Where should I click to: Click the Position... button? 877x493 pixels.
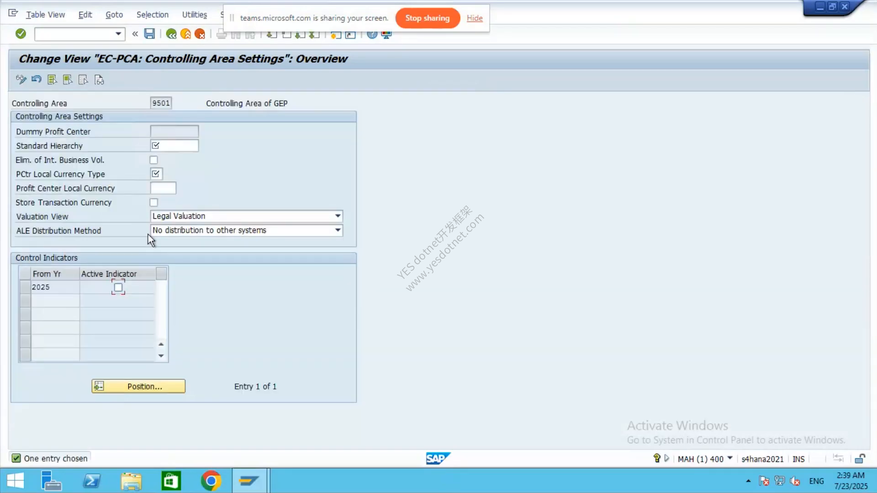click(x=138, y=386)
